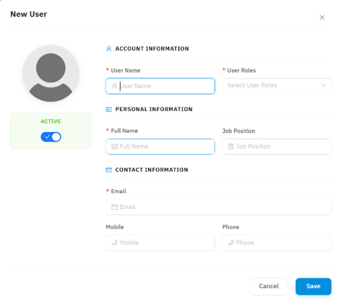Click the Account Information person icon
Image resolution: width=340 pixels, height=302 pixels.
tap(109, 49)
